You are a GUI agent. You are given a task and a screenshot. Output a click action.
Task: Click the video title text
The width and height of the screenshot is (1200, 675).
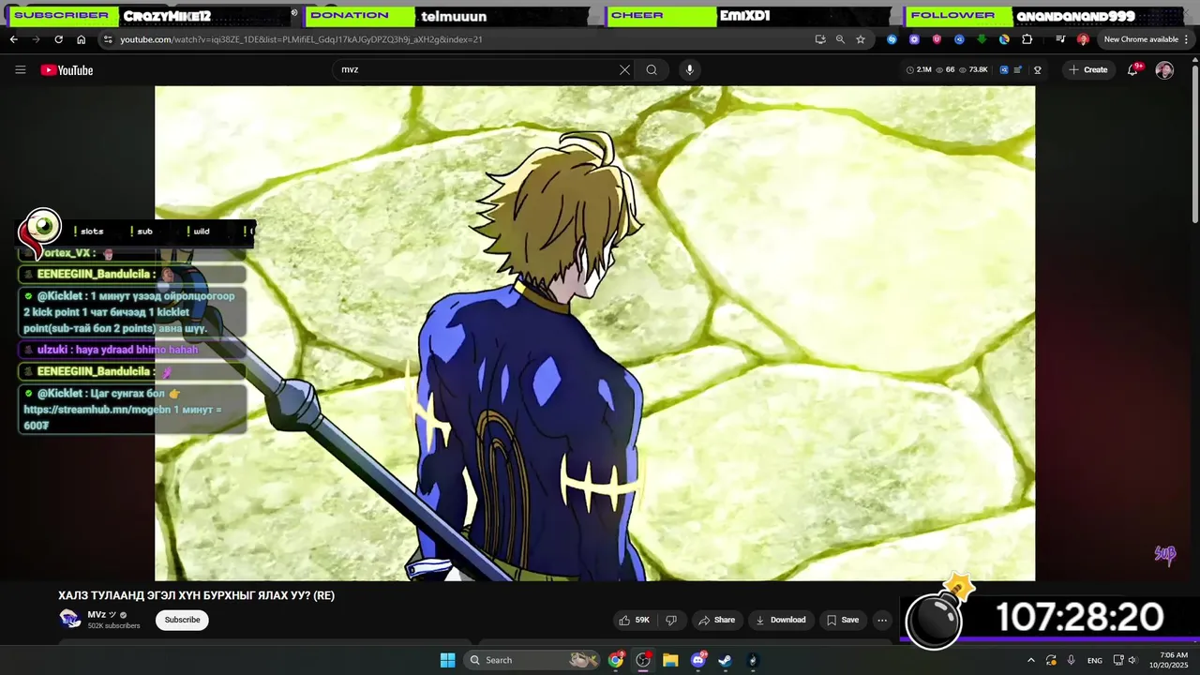[196, 595]
